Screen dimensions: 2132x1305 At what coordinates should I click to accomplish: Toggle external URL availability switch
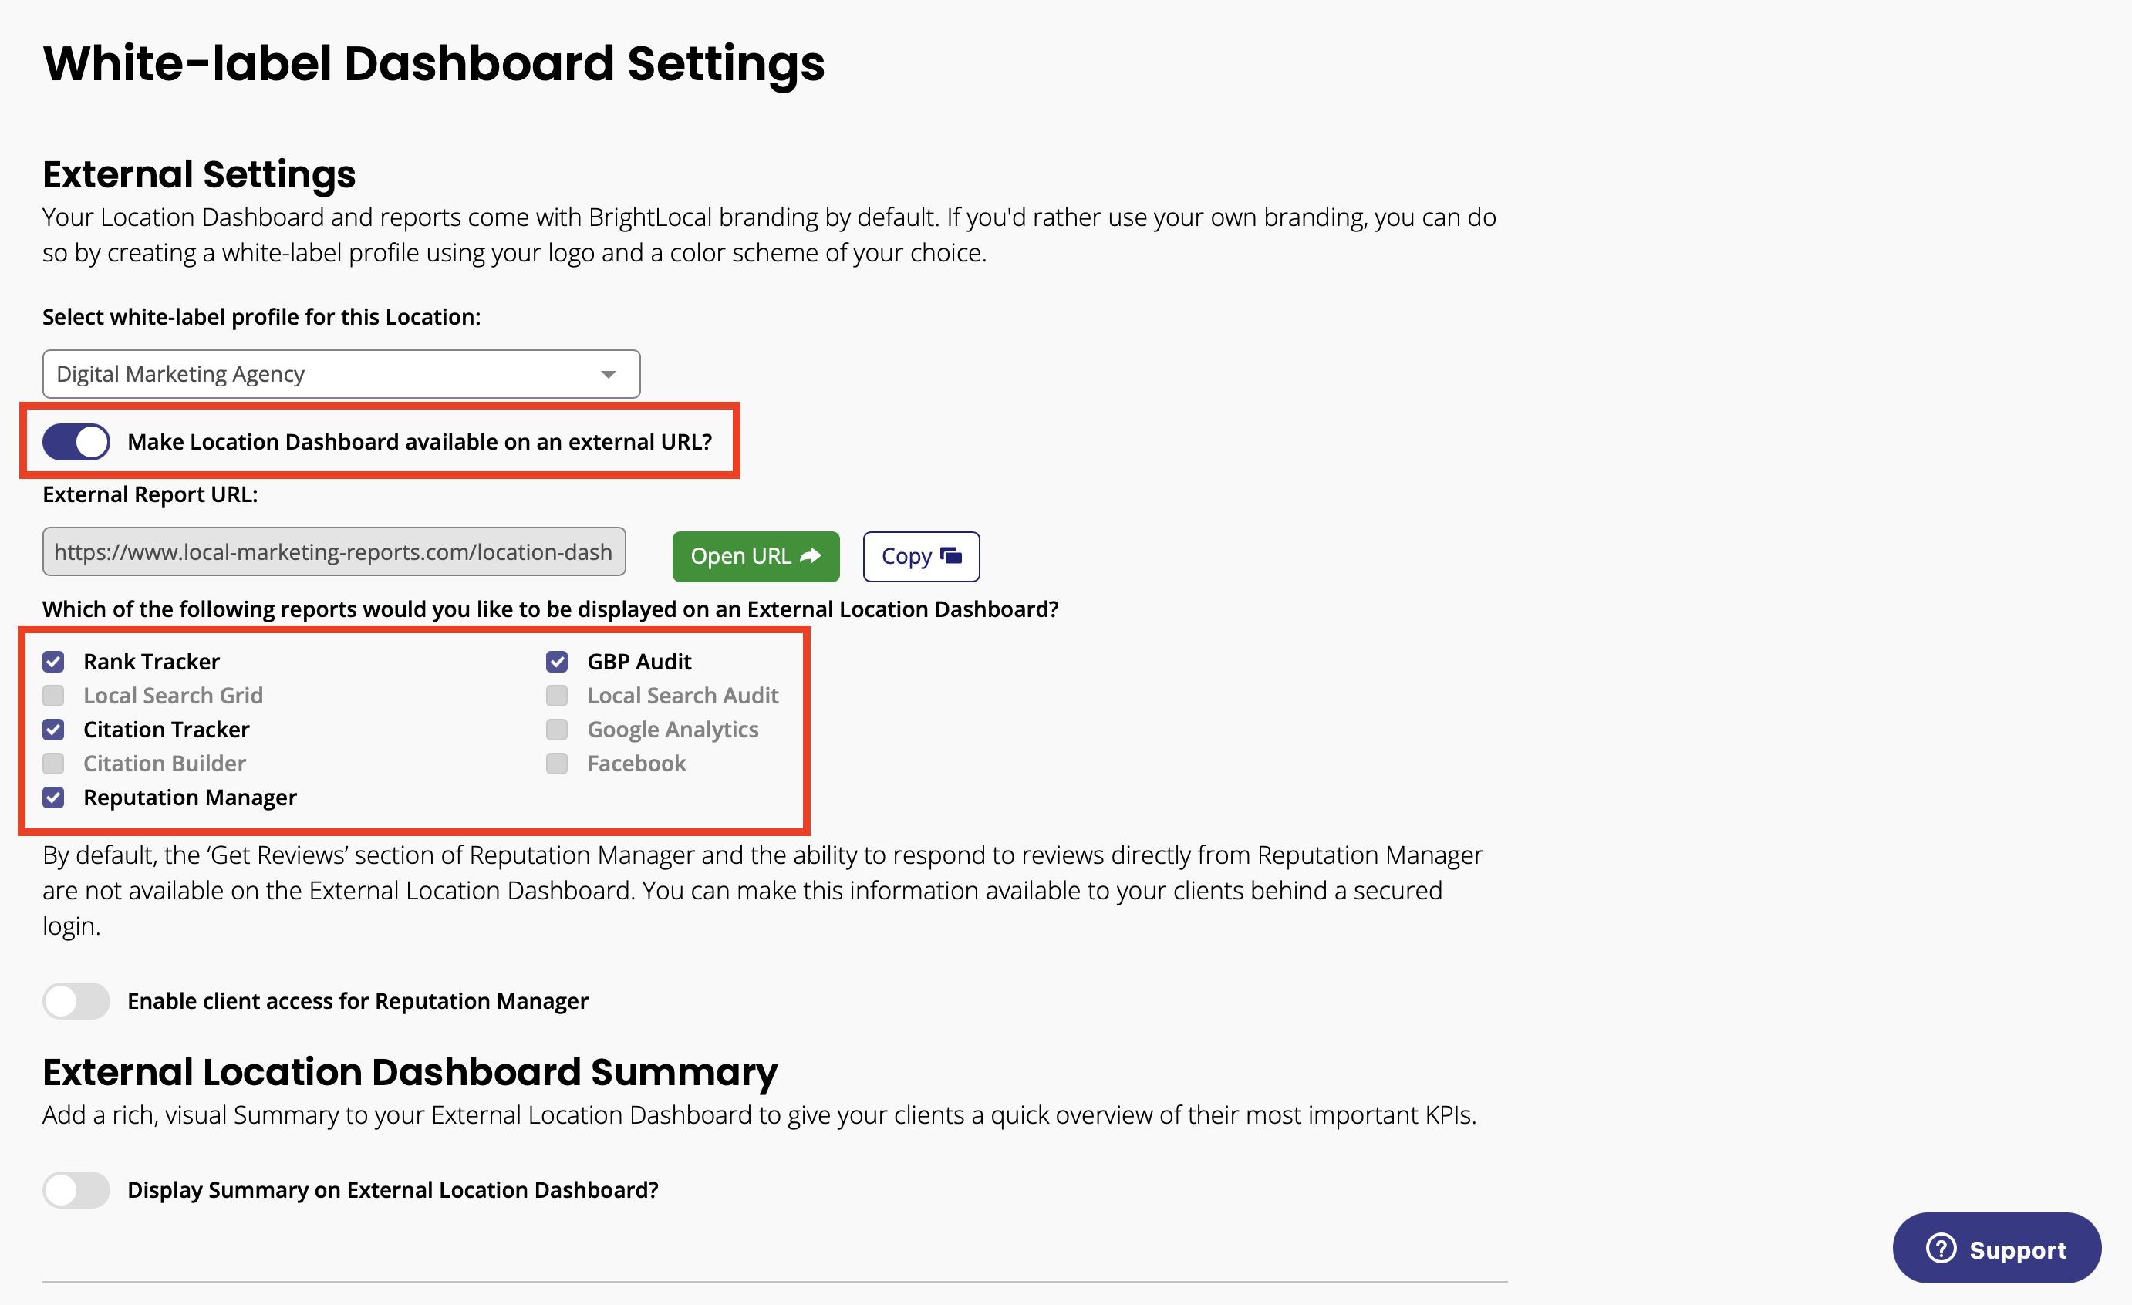tap(76, 441)
